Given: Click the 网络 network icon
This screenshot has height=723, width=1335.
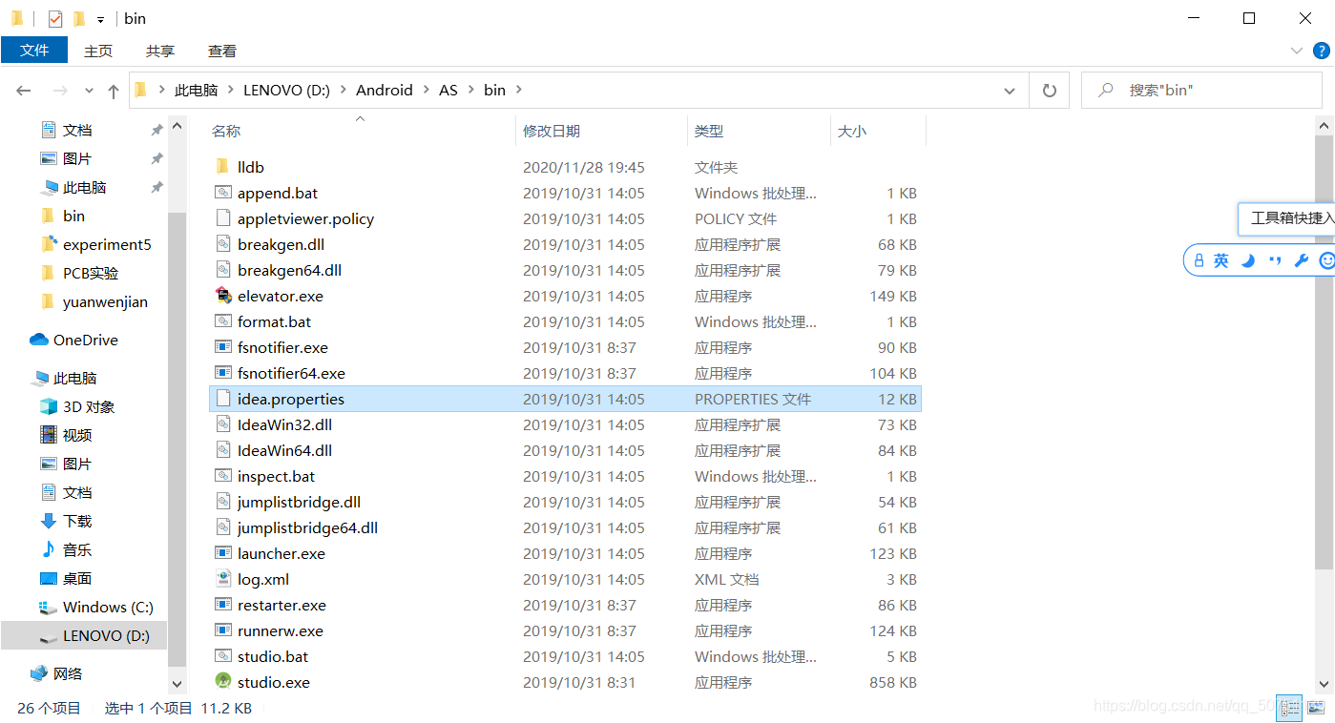Looking at the screenshot, I should 38,673.
